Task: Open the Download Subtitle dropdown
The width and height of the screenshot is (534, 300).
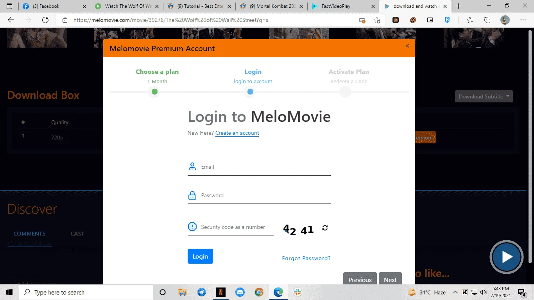Action: click(484, 96)
